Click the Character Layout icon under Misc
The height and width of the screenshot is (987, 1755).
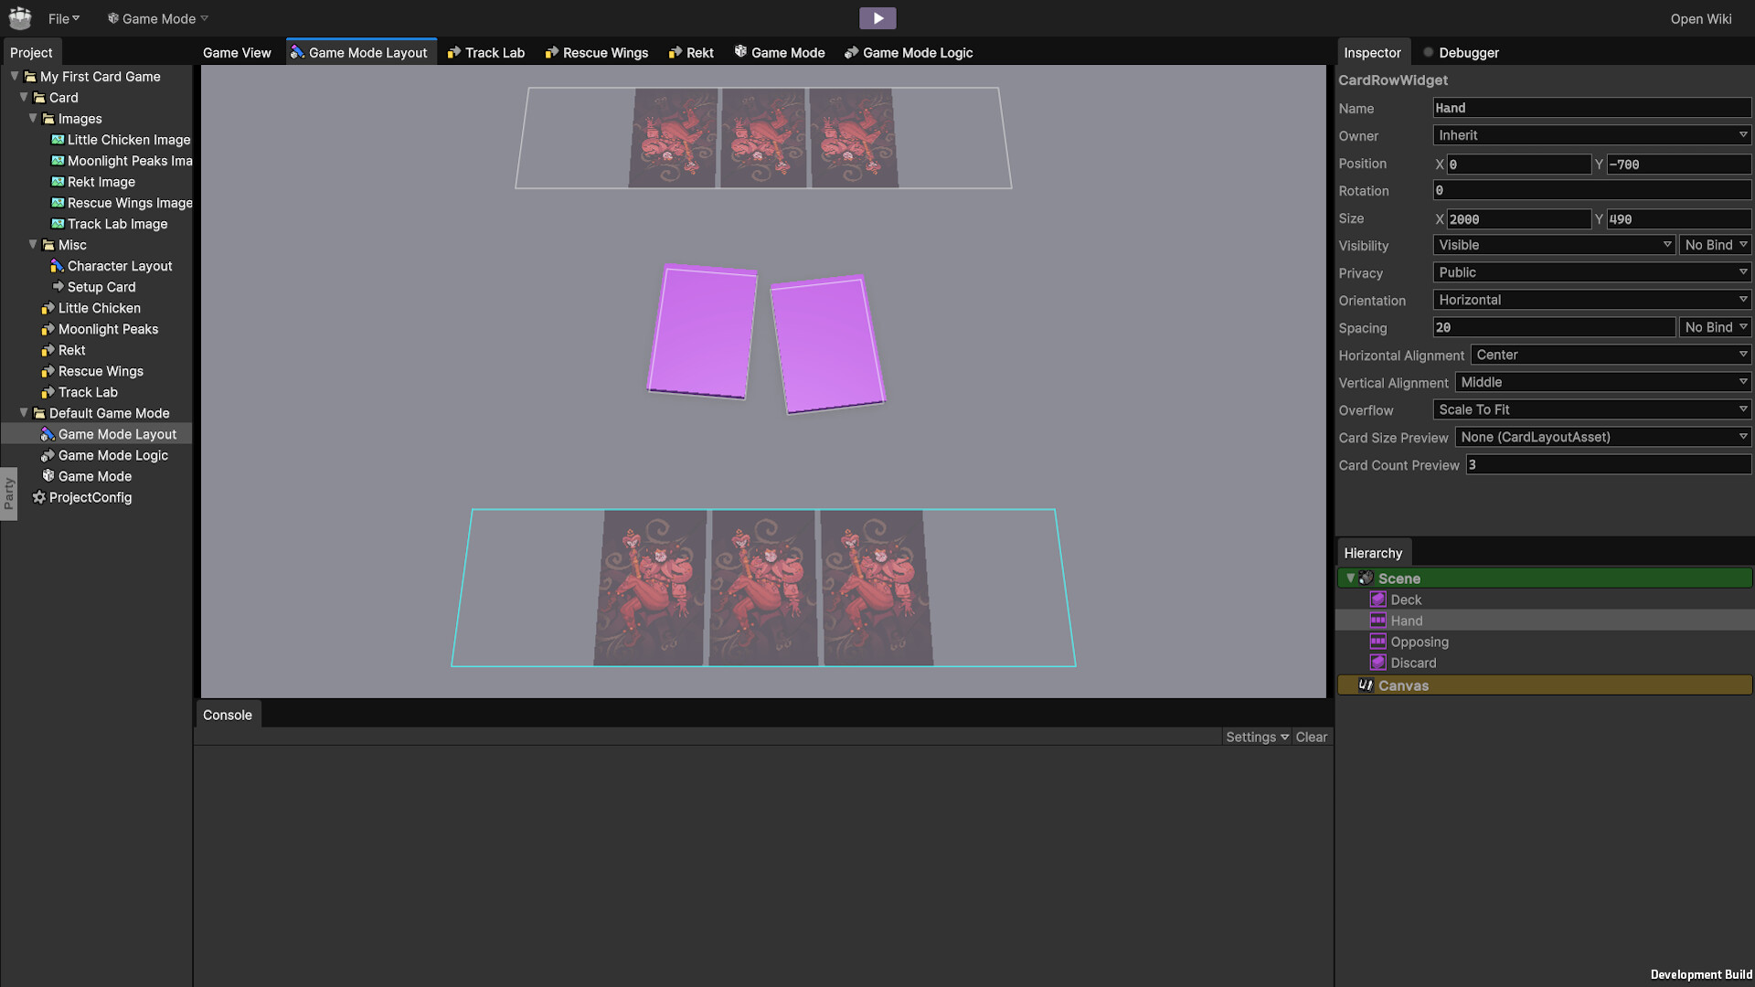tap(58, 266)
